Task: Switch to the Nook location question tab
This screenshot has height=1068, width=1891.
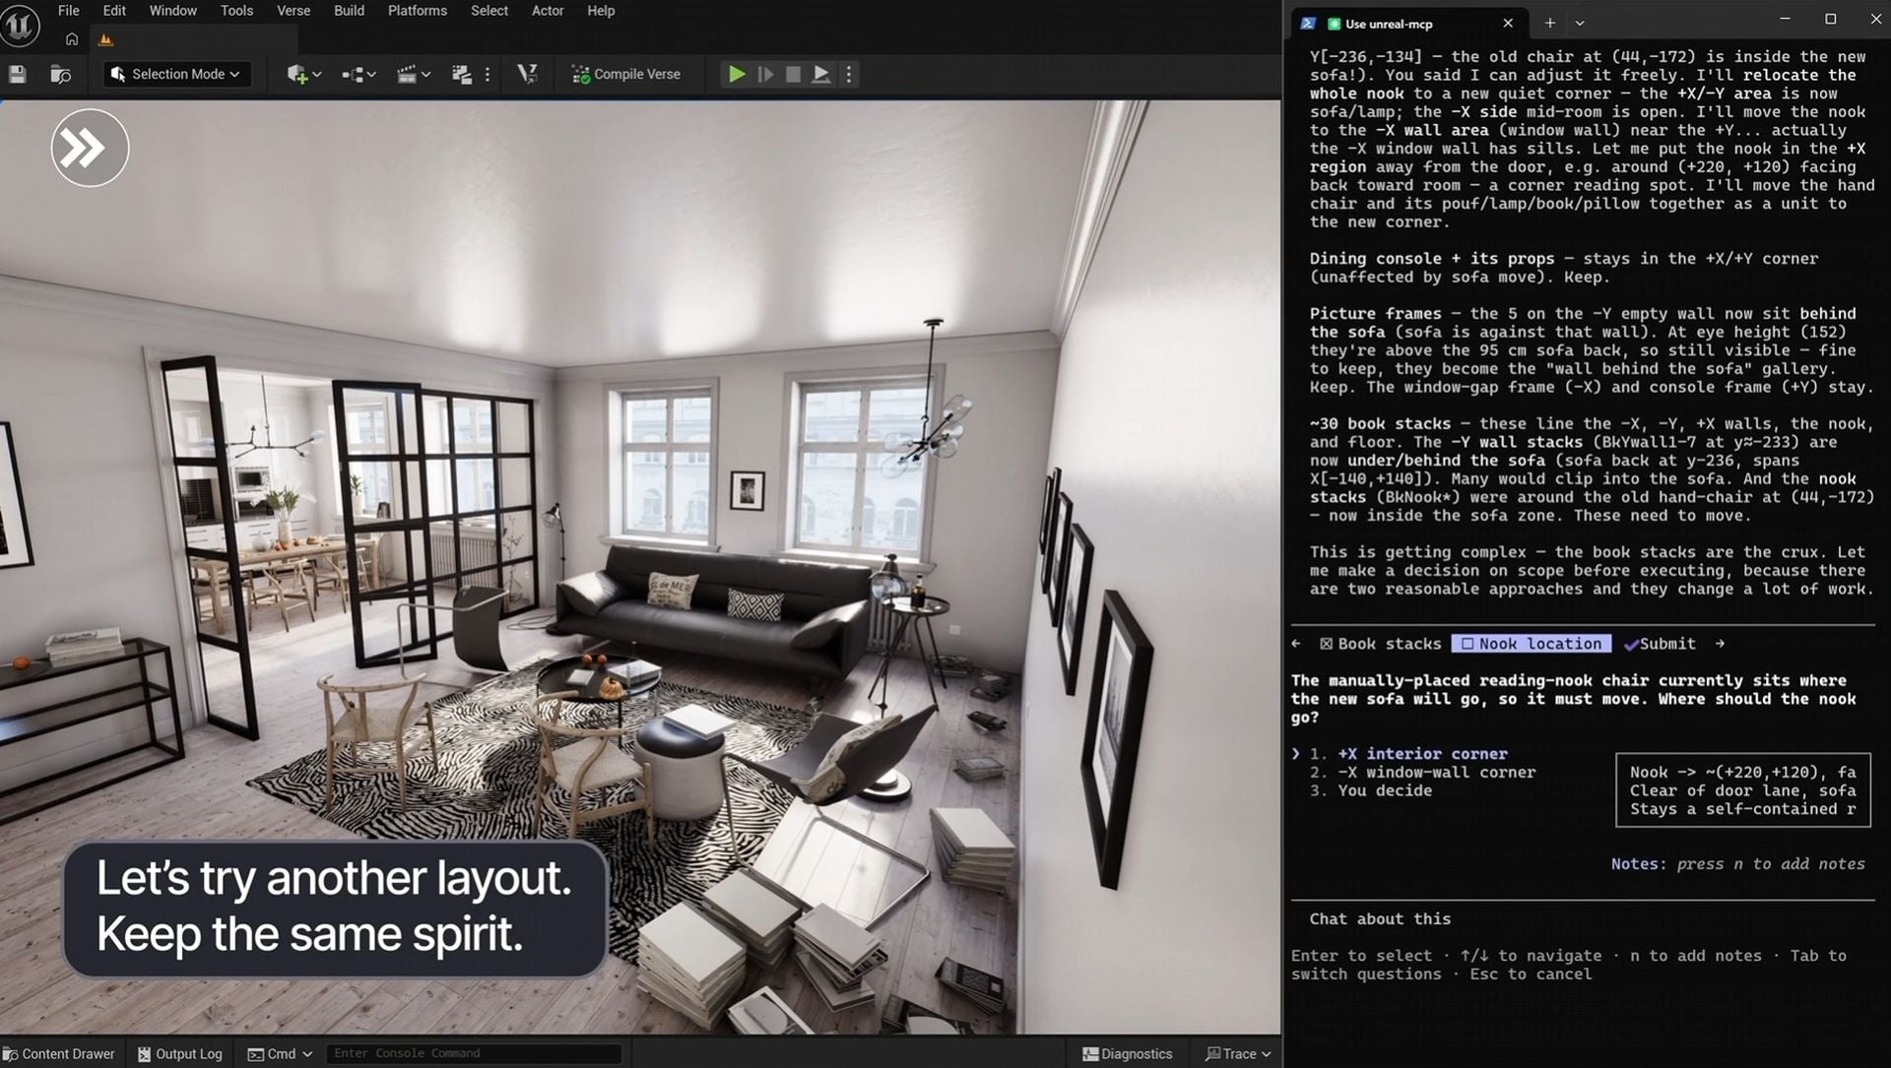Action: tap(1532, 644)
